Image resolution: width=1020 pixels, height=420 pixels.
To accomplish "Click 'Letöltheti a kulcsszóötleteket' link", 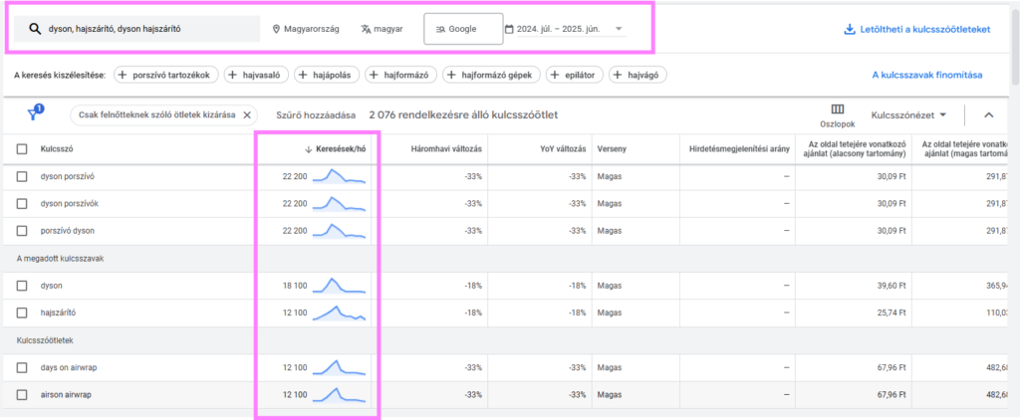I will point(917,29).
